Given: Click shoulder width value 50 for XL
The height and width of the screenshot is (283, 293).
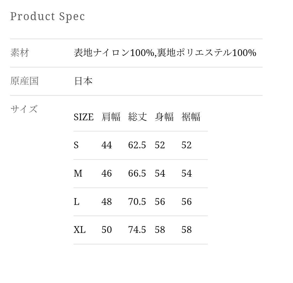Looking at the screenshot, I should [x=107, y=230].
